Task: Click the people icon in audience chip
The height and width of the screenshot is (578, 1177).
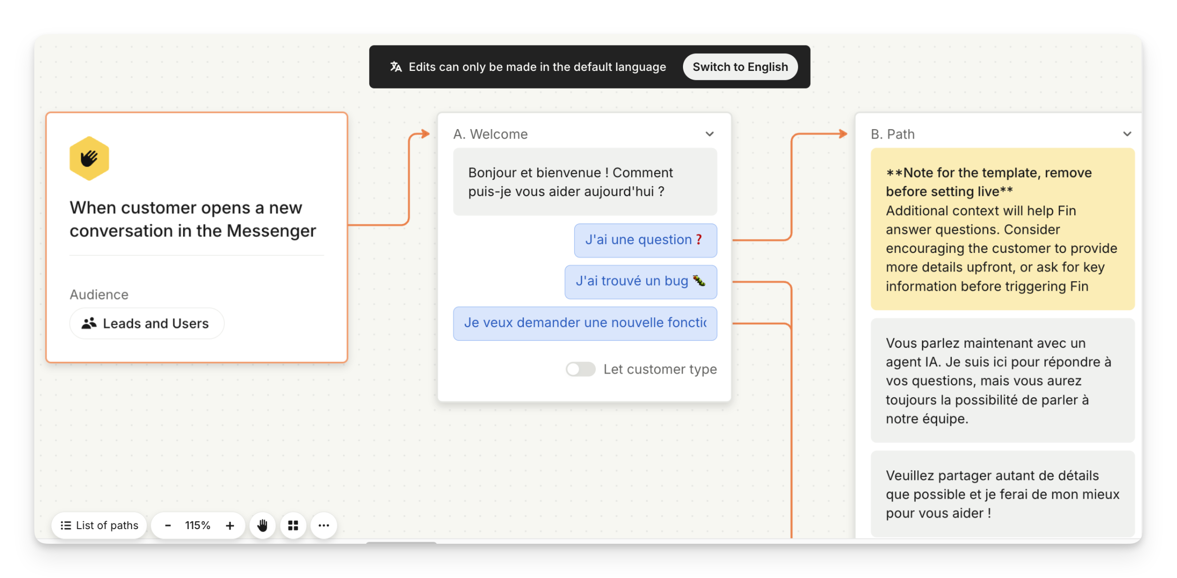Action: [x=89, y=323]
